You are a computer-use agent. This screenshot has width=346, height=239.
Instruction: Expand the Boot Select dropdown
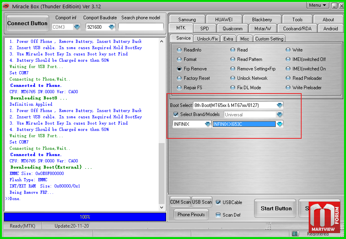[x=280, y=105]
